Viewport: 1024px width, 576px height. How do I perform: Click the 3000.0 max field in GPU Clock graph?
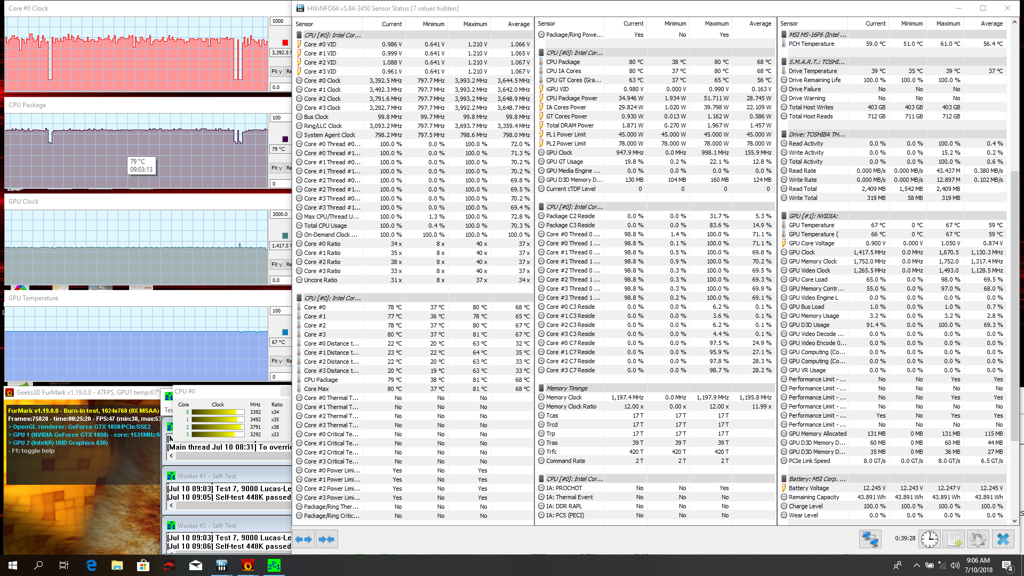(x=280, y=214)
